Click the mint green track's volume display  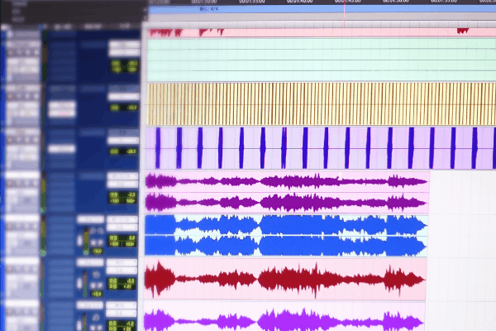(124, 66)
